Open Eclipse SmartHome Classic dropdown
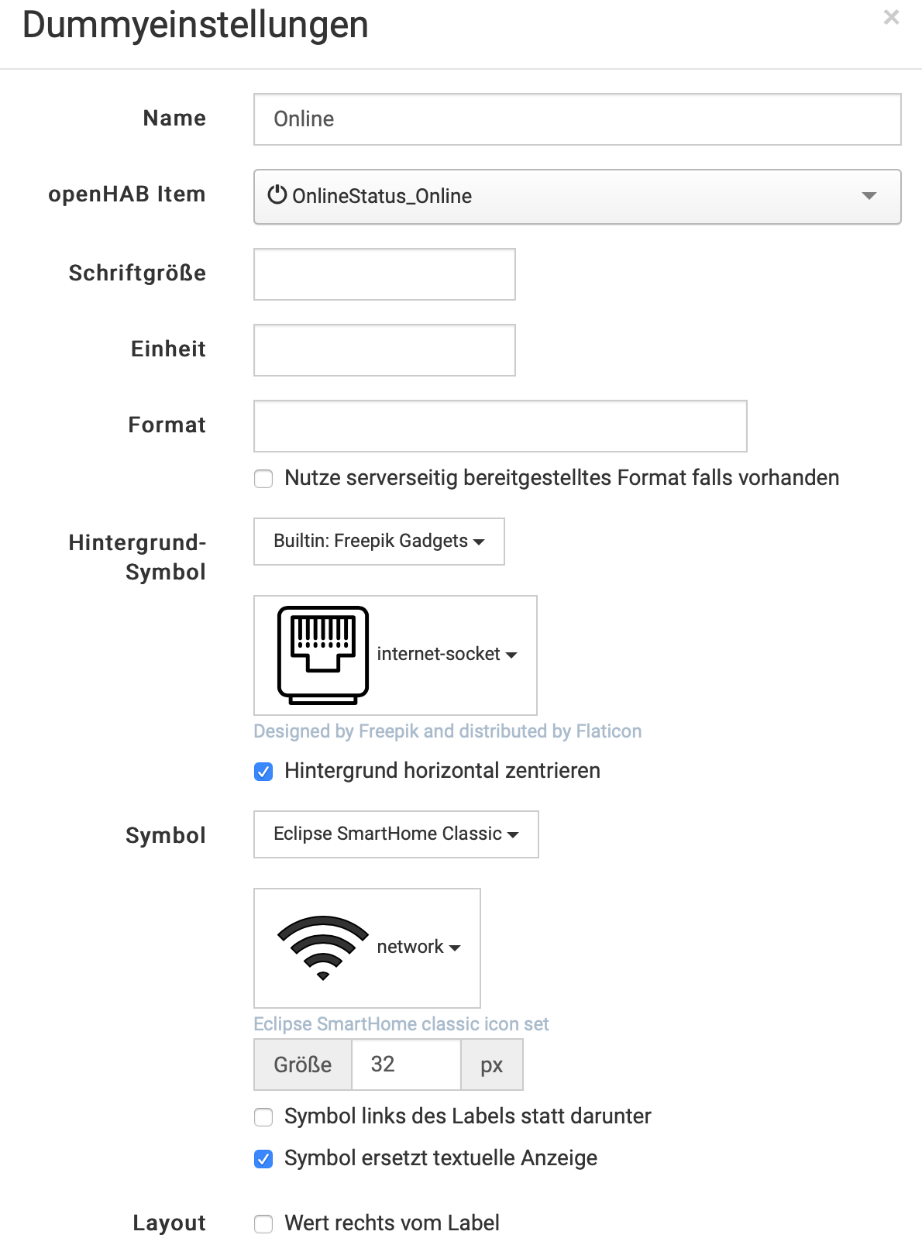922x1252 pixels. (396, 834)
